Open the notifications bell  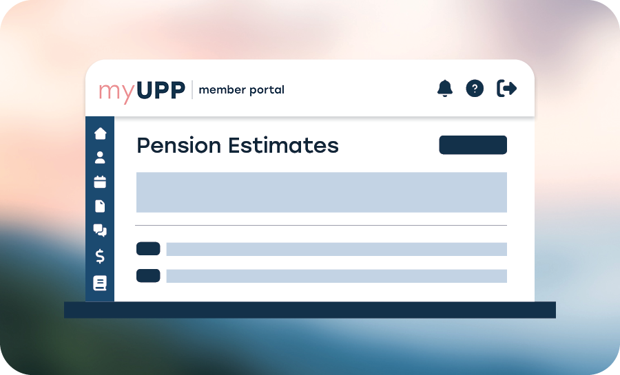tap(445, 88)
